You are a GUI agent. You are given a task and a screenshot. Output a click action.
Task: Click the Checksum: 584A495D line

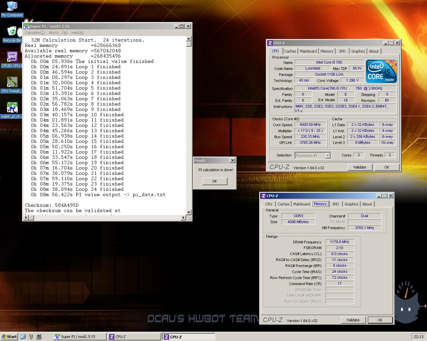point(51,205)
